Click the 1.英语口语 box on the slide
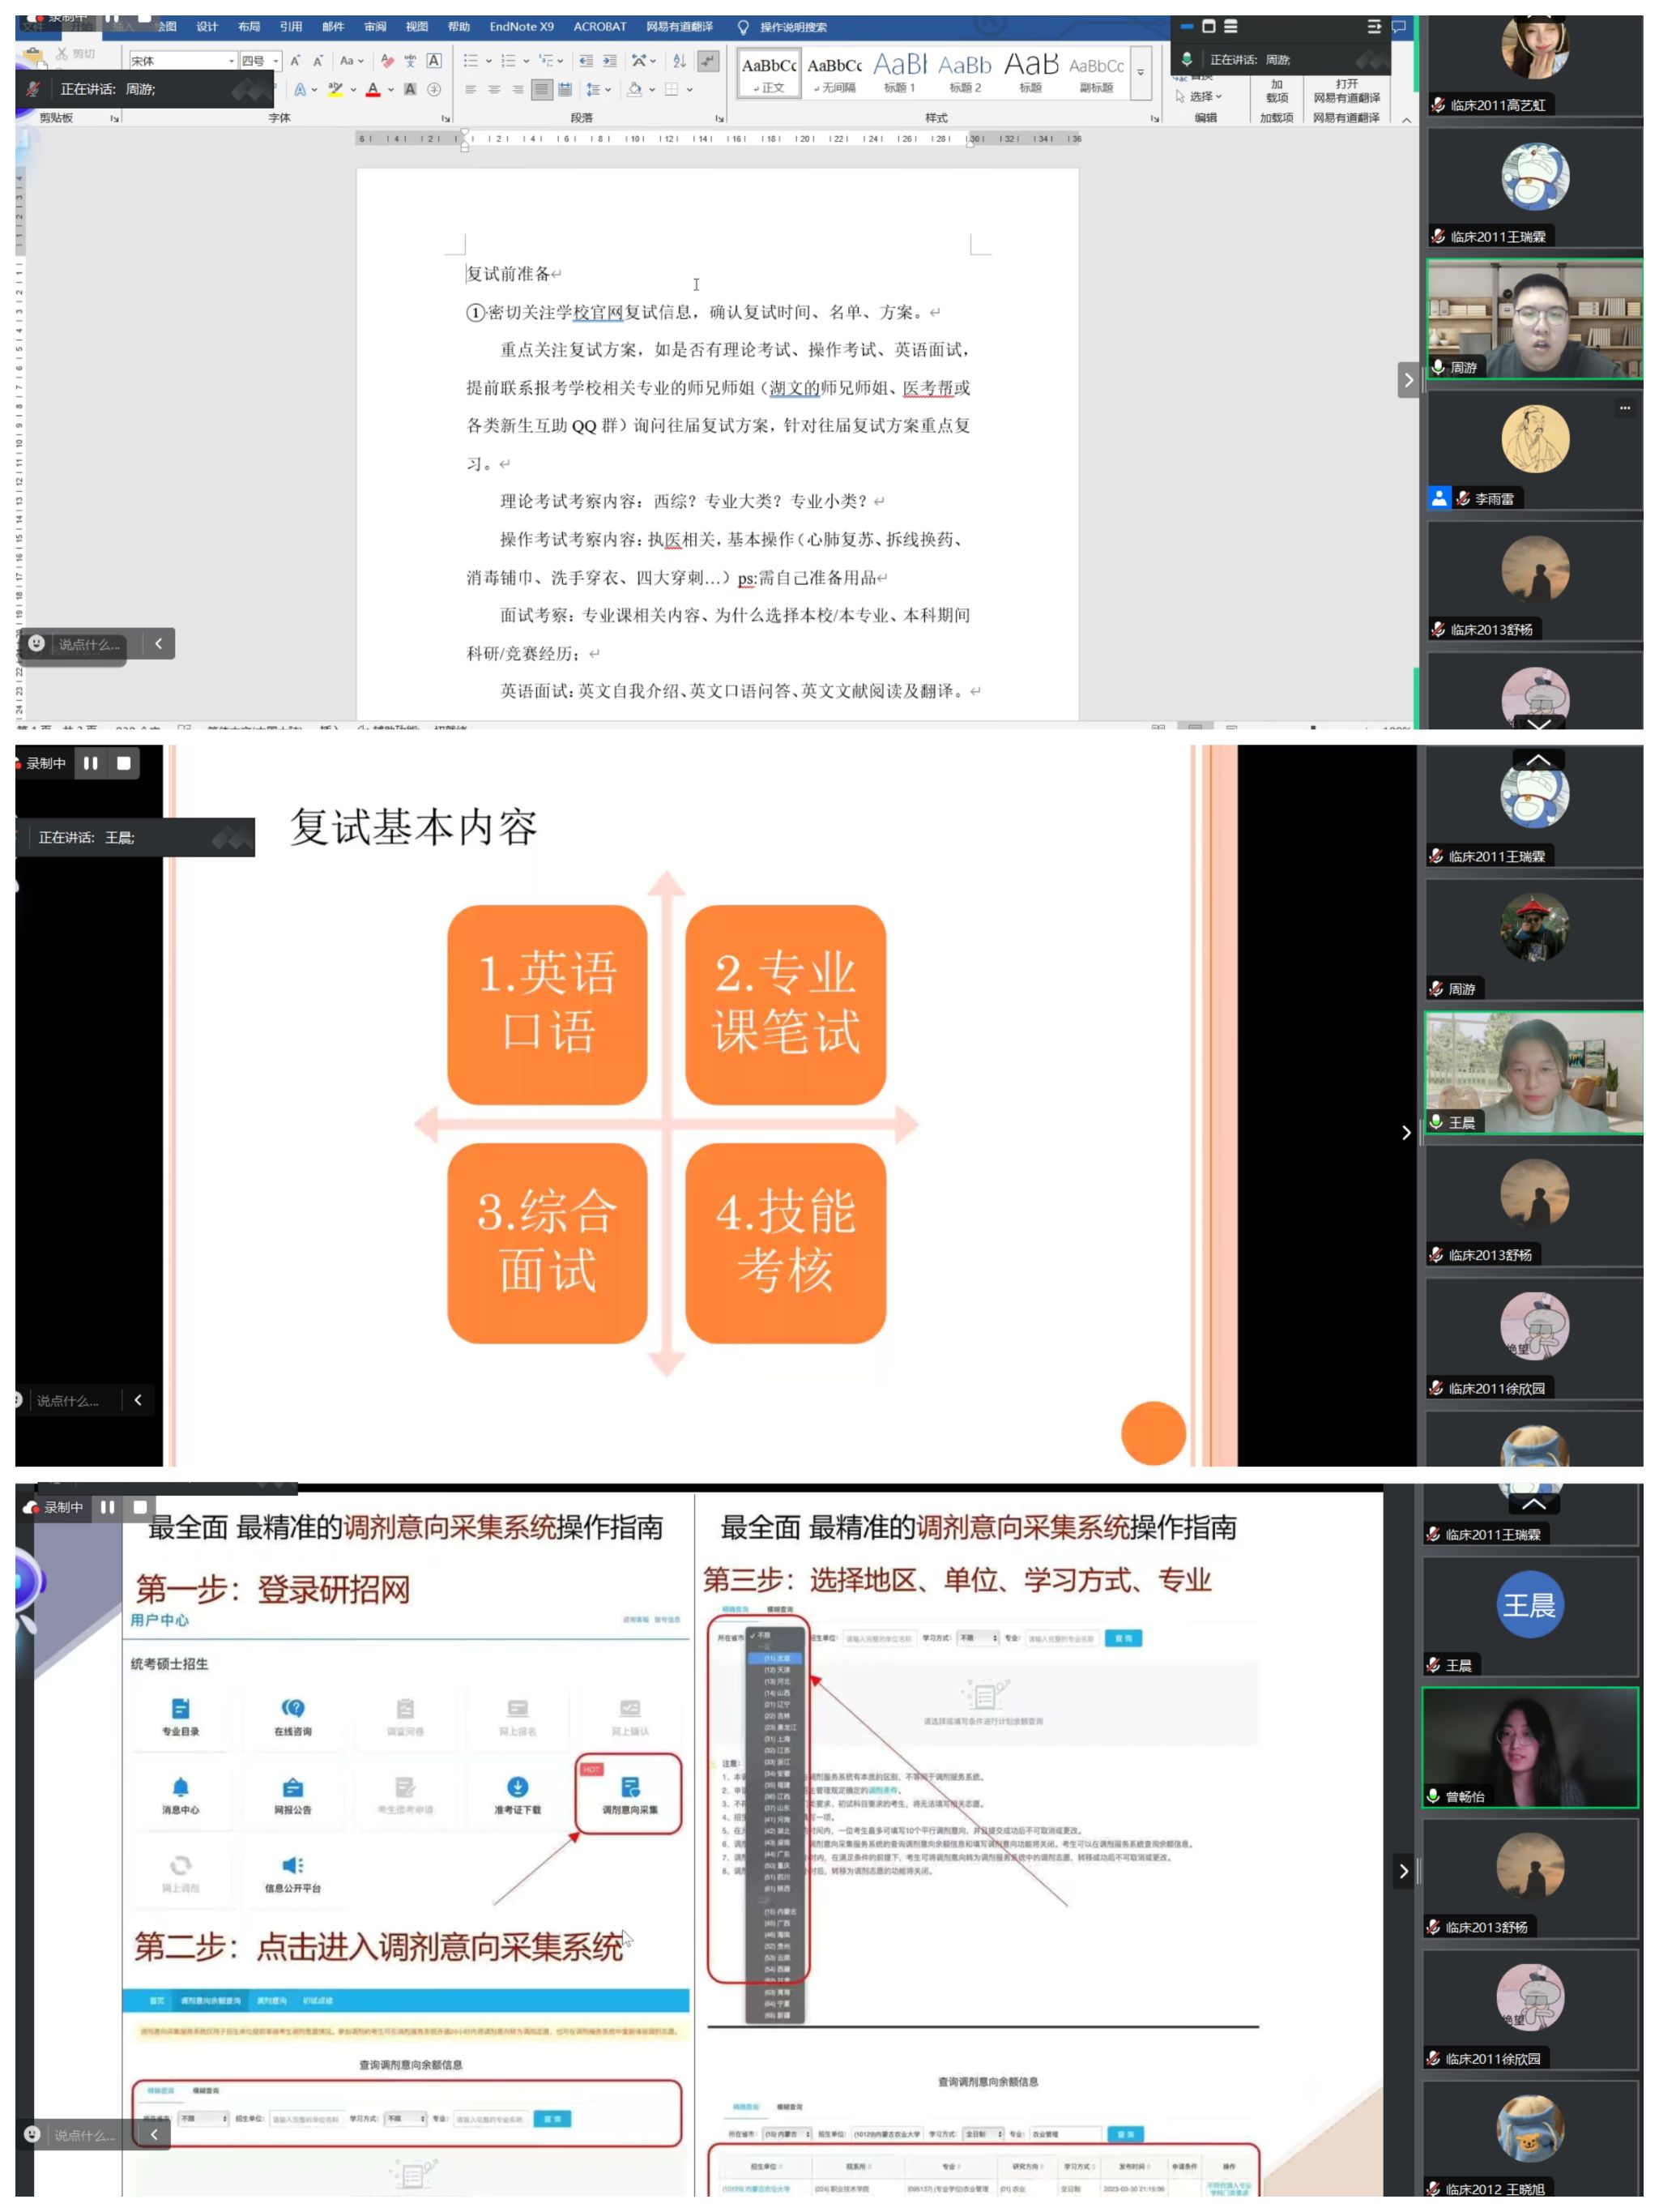Image resolution: width=1659 pixels, height=2212 pixels. pos(547,1004)
